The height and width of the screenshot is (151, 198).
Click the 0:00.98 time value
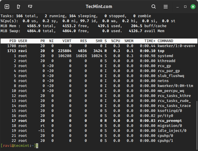tap(148, 56)
